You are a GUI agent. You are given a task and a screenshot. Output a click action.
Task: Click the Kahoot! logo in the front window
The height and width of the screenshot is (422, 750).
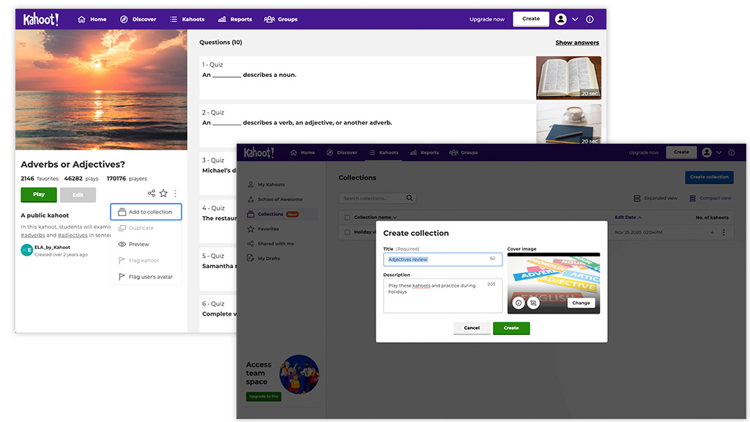(259, 152)
